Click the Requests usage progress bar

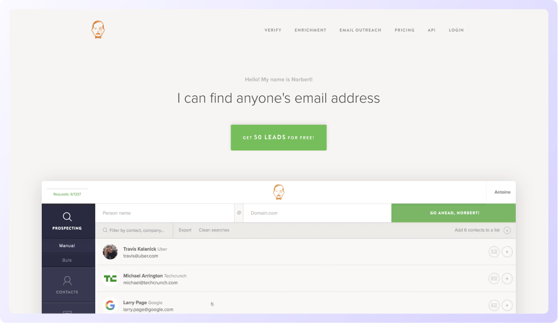point(67,189)
